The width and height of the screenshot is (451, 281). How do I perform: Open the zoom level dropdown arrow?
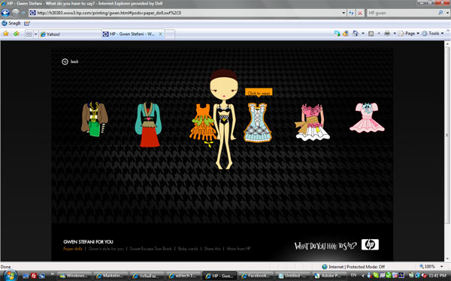(441, 267)
